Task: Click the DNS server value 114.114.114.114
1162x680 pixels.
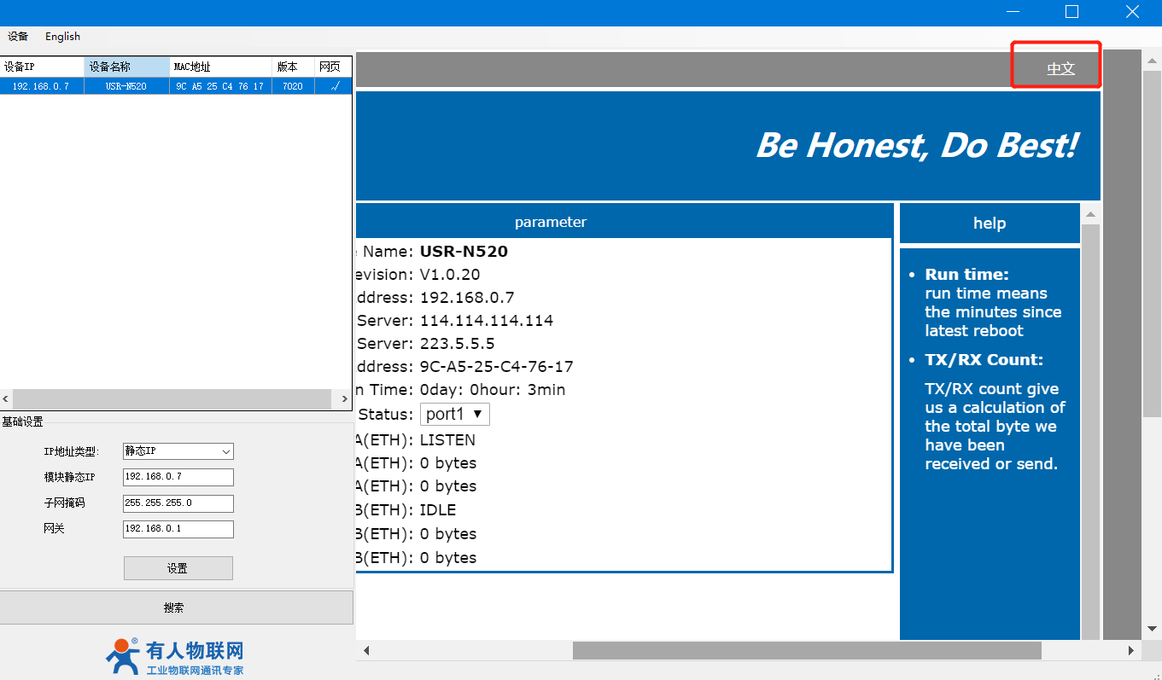Action: (x=487, y=321)
